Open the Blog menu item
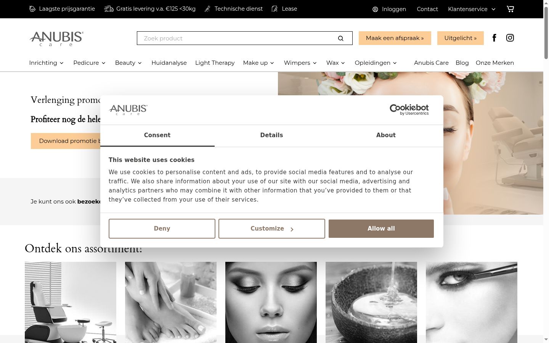This screenshot has height=343, width=549. click(x=462, y=63)
